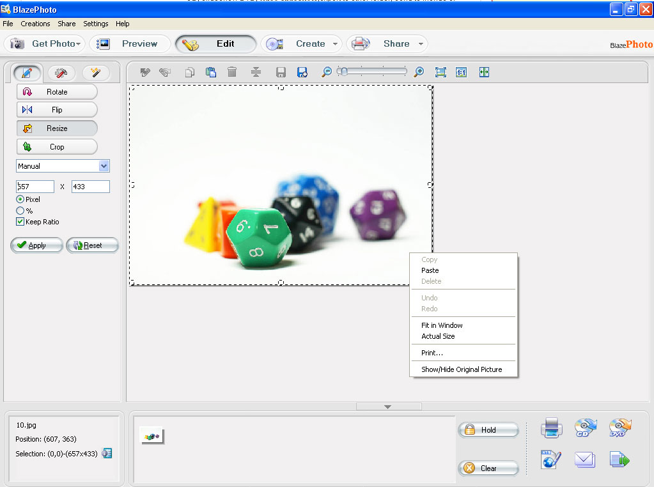Click the Rotate button
Screen dimensions: 654x487
[x=57, y=92]
